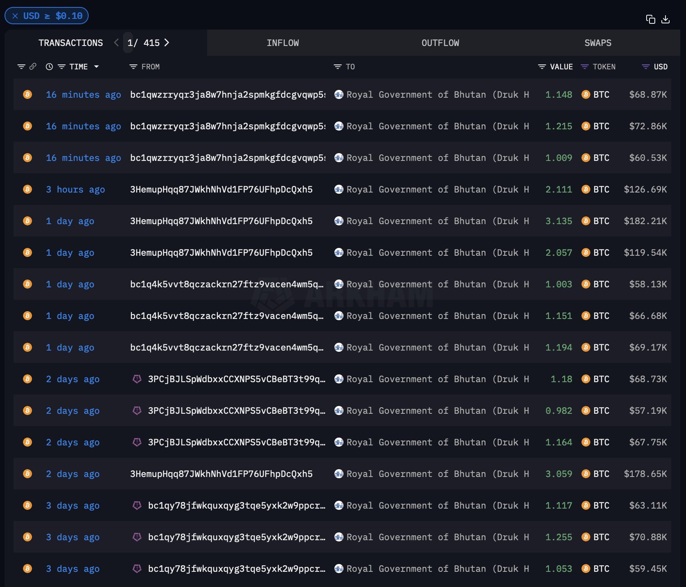686x587 pixels.
Task: Open '16 minutes ago' link in $72.86K row
Action: [83, 126]
